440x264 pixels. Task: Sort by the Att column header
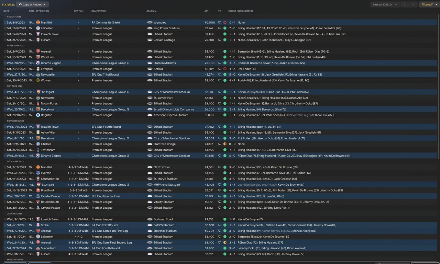click(x=207, y=11)
